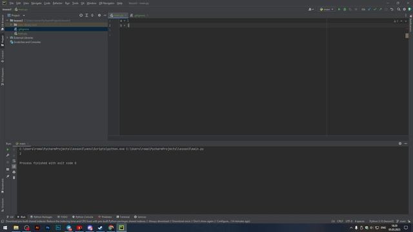Open the Problems tool tab
Viewport: 413px width, 232px height.
[105, 217]
